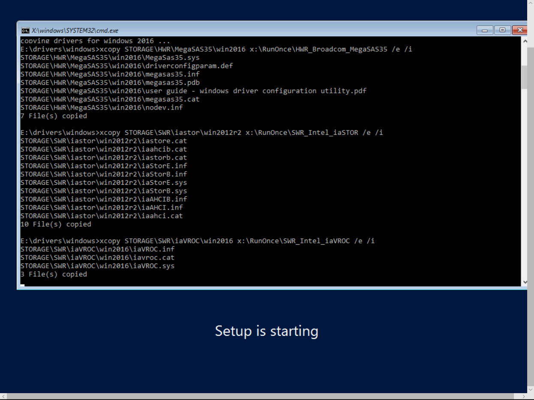Click the '7 File(s) copied' line
Image resolution: width=534 pixels, height=400 pixels.
pyautogui.click(x=54, y=116)
